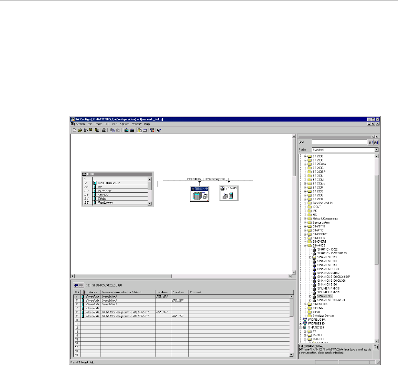Click the blue back arrow in detail view
398x365 pixels.
[x=76, y=285]
